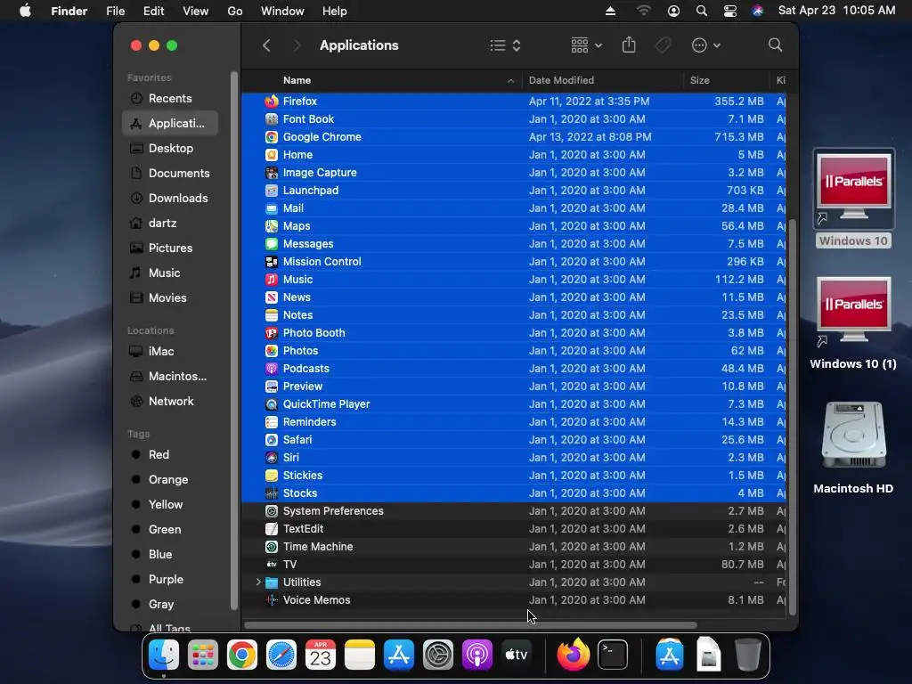Select the System Preferences row
Screen dimensions: 912x684
click(x=514, y=510)
